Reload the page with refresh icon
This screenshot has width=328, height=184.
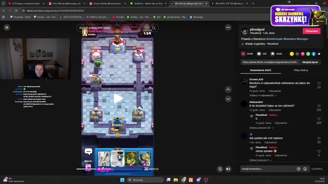[16, 11]
